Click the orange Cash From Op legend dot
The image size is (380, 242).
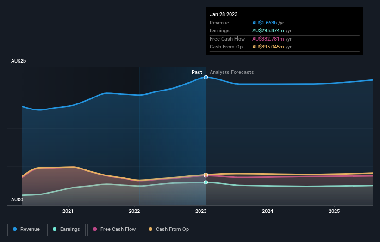tap(150, 229)
